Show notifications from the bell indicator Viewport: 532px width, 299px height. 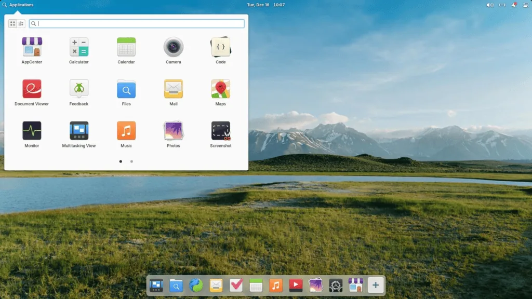[513, 5]
